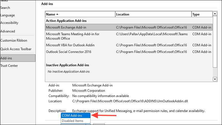
Task: Click the add-in list scroll up arrow
Action: tap(215, 14)
